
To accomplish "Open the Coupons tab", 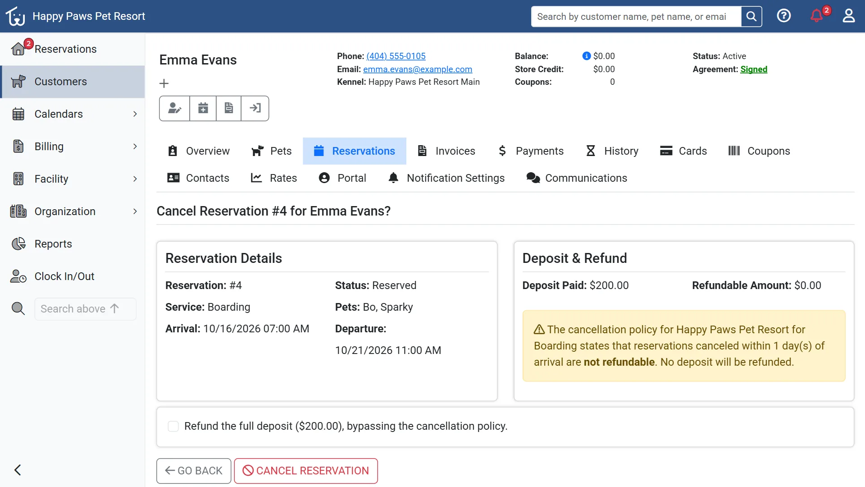I will (x=759, y=151).
